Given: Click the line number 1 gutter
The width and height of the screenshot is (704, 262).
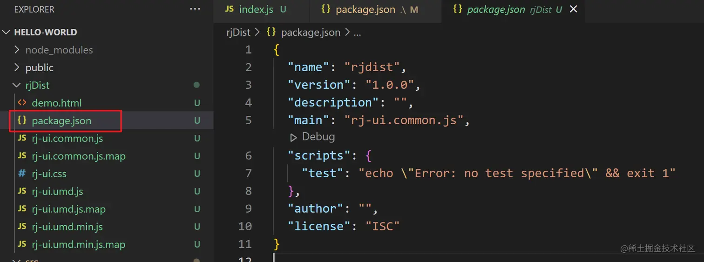Looking at the screenshot, I should point(249,49).
